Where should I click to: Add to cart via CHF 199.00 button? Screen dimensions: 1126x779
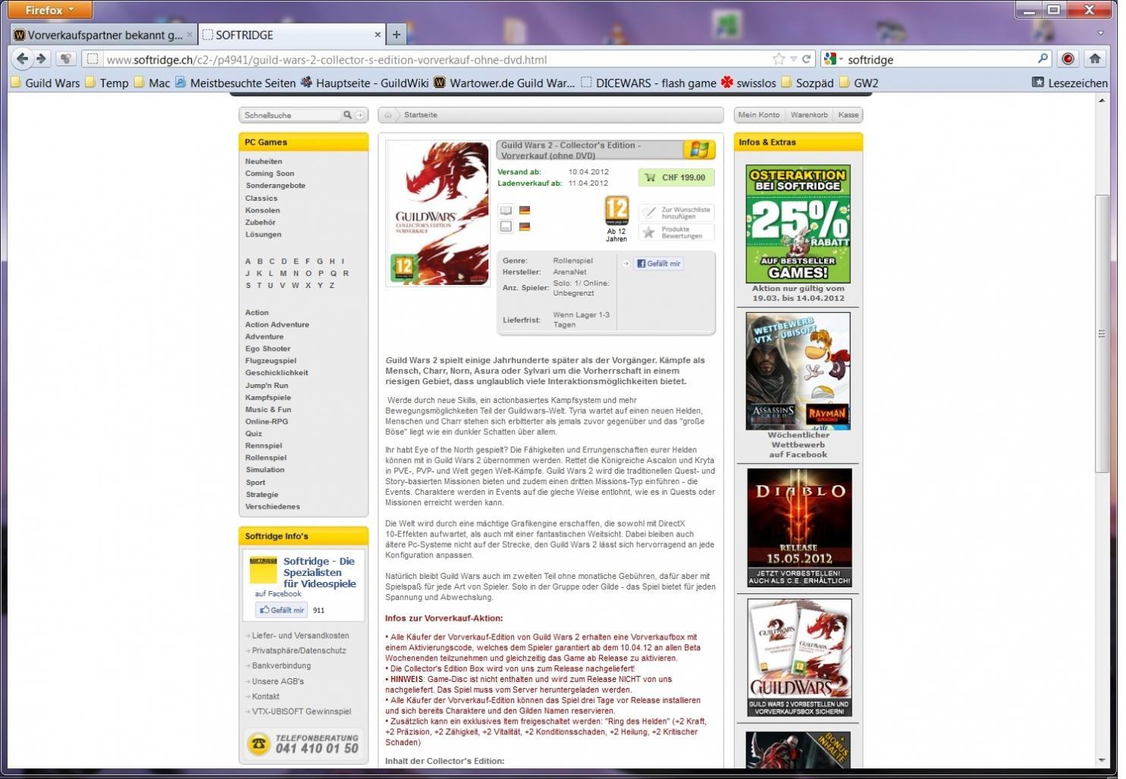pos(676,177)
